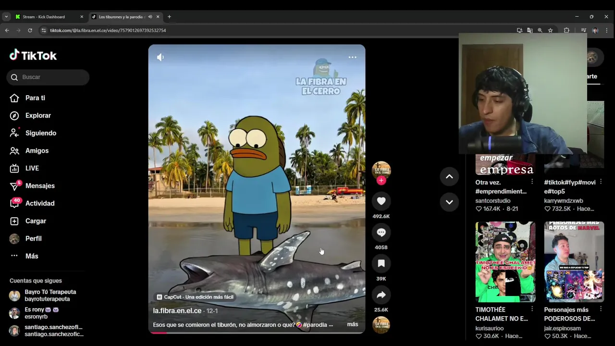Open santiago.sanchezofi followed account
Image resolution: width=615 pixels, height=346 pixels.
[47, 331]
